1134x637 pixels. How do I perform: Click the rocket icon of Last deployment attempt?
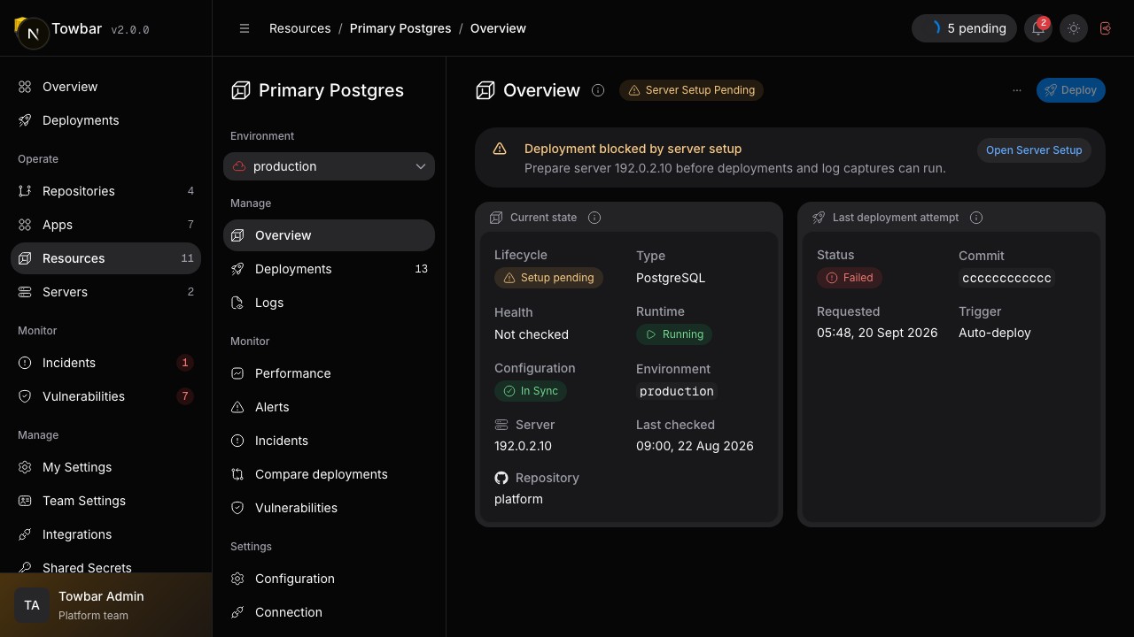pyautogui.click(x=819, y=218)
